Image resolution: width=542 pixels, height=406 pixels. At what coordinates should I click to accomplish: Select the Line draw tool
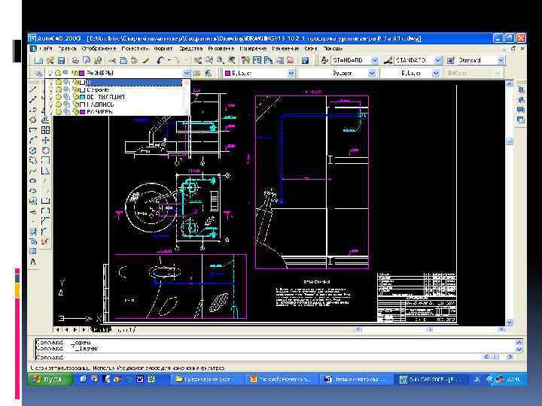[x=33, y=89]
